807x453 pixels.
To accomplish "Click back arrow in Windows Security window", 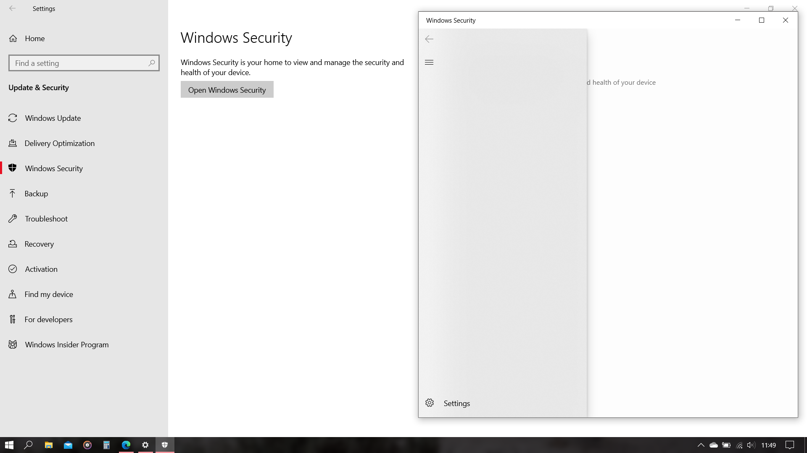I will 429,39.
